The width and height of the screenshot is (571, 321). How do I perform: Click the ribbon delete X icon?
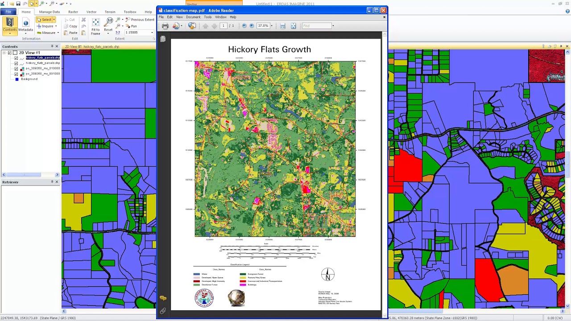(x=83, y=20)
